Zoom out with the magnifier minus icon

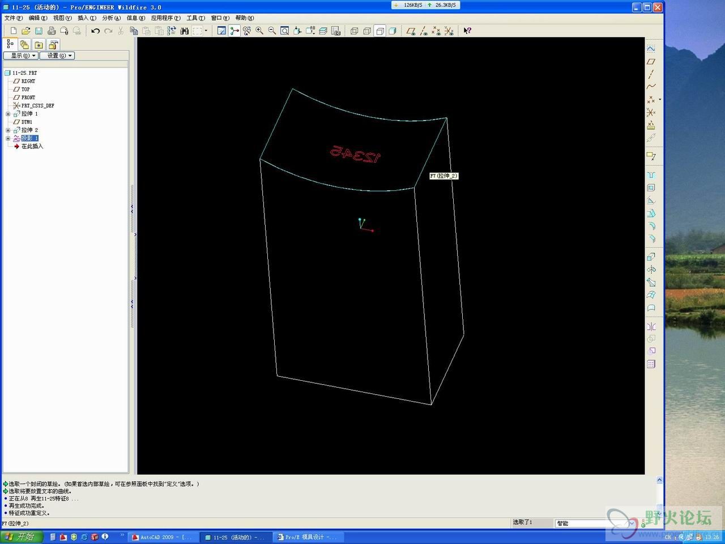tap(272, 31)
